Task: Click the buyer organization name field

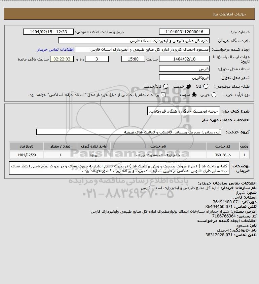Action: (134, 41)
